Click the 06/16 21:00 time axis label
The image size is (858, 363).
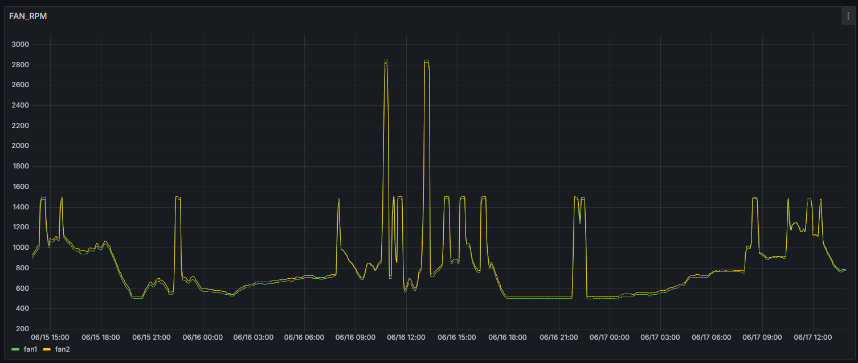coord(558,337)
